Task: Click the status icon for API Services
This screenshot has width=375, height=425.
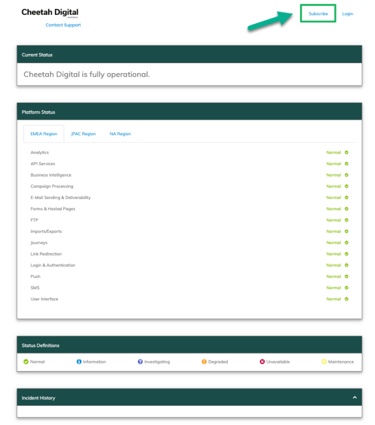Action: (x=347, y=164)
